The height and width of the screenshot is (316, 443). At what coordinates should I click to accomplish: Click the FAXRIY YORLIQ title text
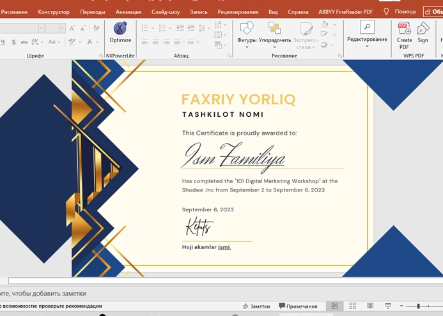click(x=238, y=100)
